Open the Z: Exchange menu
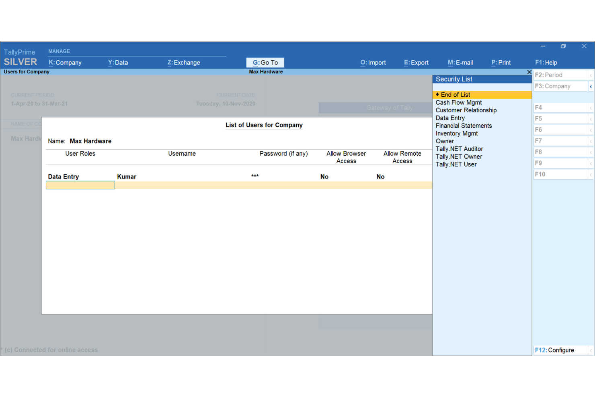Screen dimensions: 595x396 (183, 63)
